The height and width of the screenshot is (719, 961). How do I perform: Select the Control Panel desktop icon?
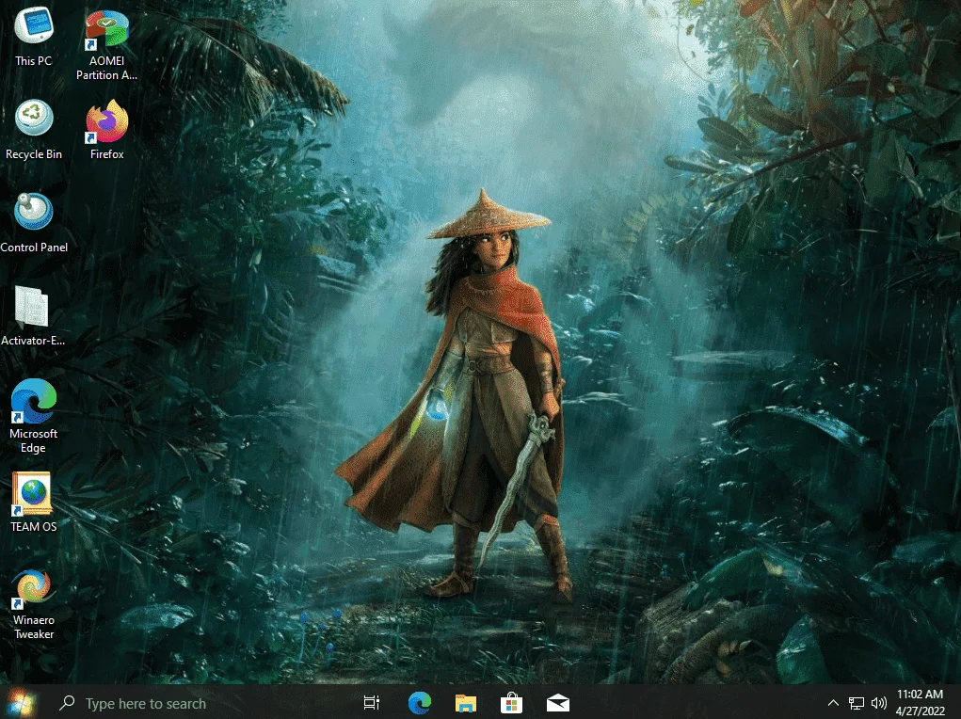[x=34, y=222]
